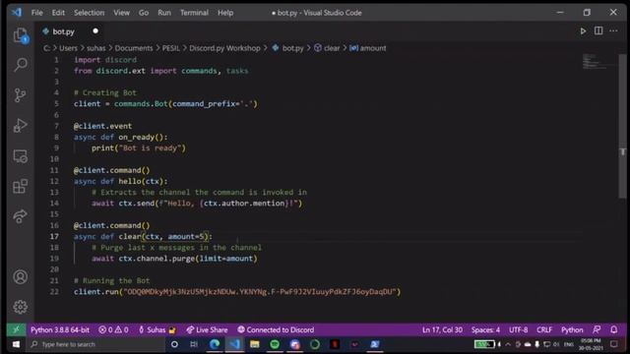630x354 pixels.
Task: Run Python file with play button
Action: tap(583, 31)
